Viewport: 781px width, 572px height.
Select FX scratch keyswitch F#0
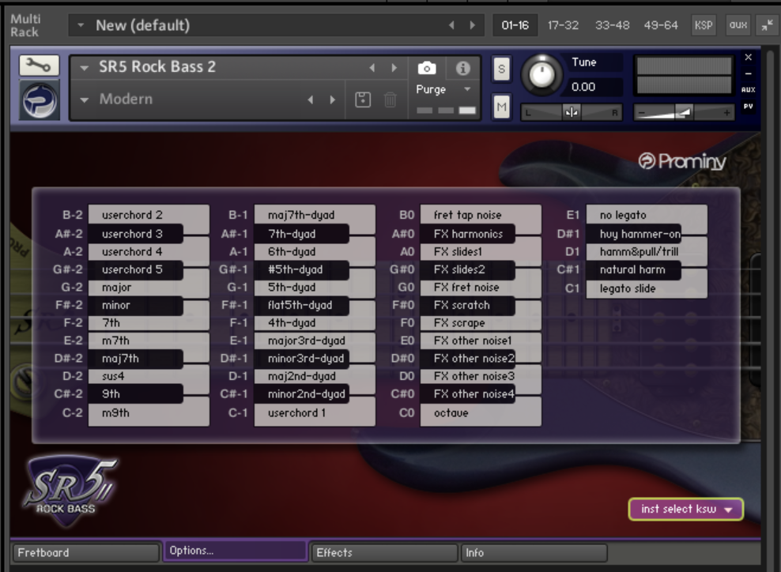tap(467, 305)
